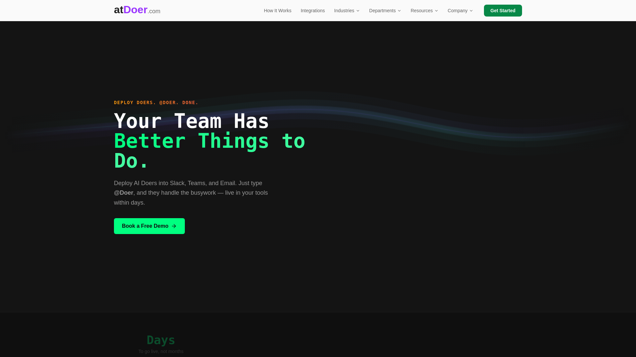This screenshot has width=636, height=357.
Task: Open the Resources menu
Action: 424,11
